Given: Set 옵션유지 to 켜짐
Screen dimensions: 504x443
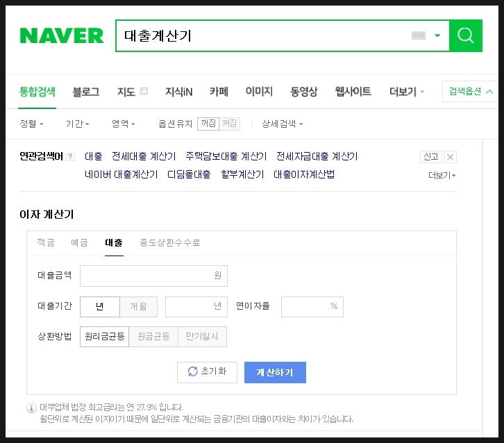Looking at the screenshot, I should tap(230, 124).
